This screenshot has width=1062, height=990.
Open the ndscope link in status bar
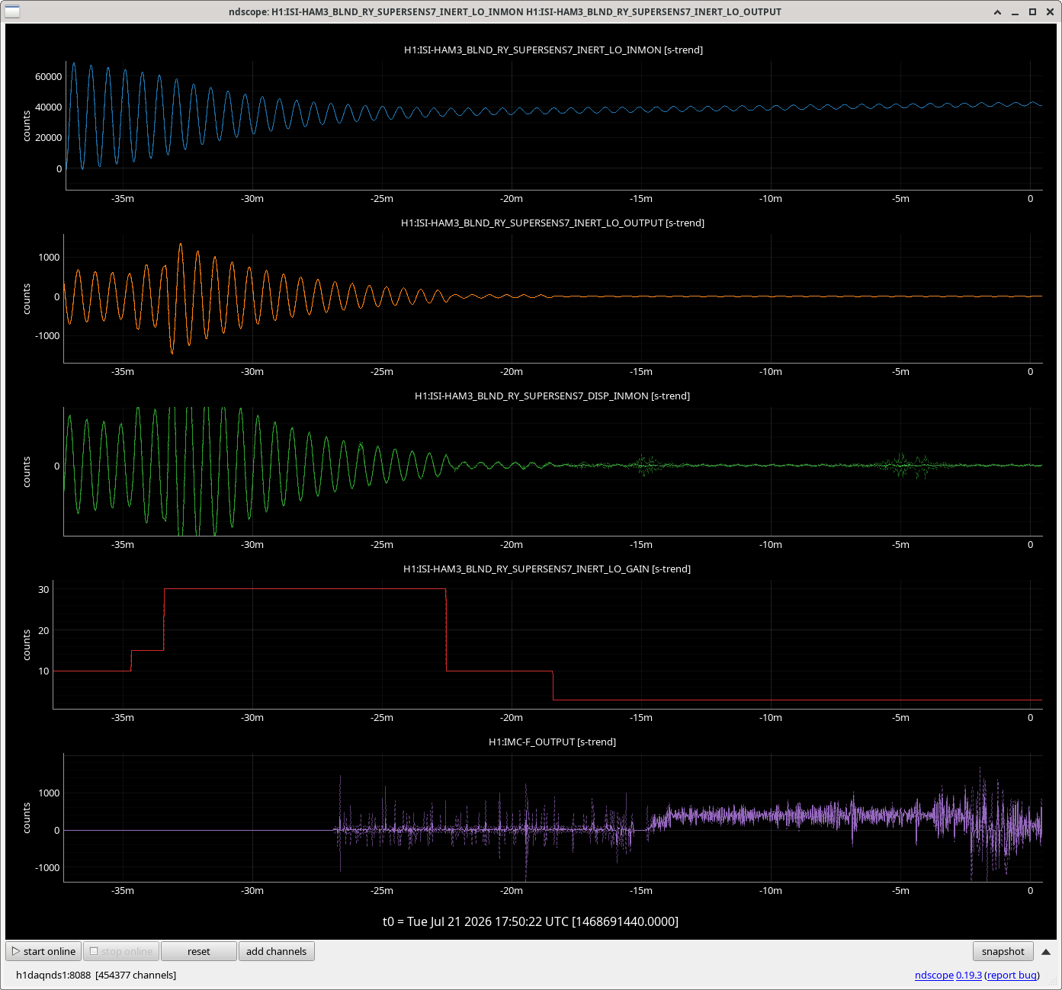pos(934,975)
